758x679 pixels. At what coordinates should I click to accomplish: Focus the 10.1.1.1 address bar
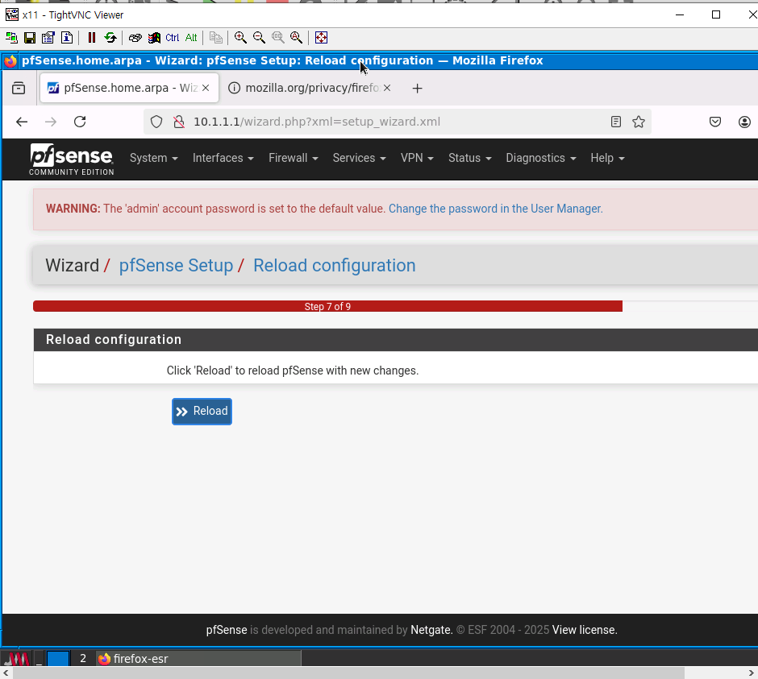(397, 122)
